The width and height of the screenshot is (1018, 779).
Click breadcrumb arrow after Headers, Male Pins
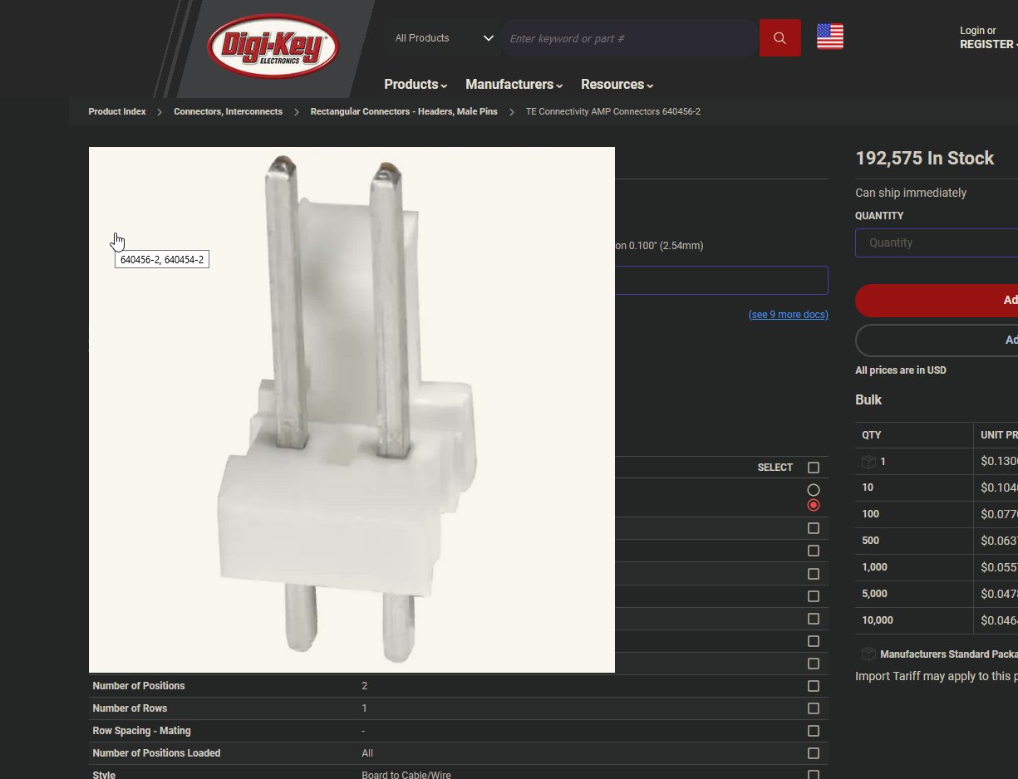click(x=512, y=112)
